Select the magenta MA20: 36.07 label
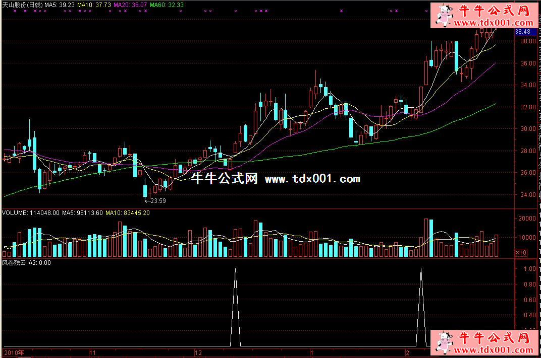This screenshot has height=358, width=541. (x=131, y=5)
